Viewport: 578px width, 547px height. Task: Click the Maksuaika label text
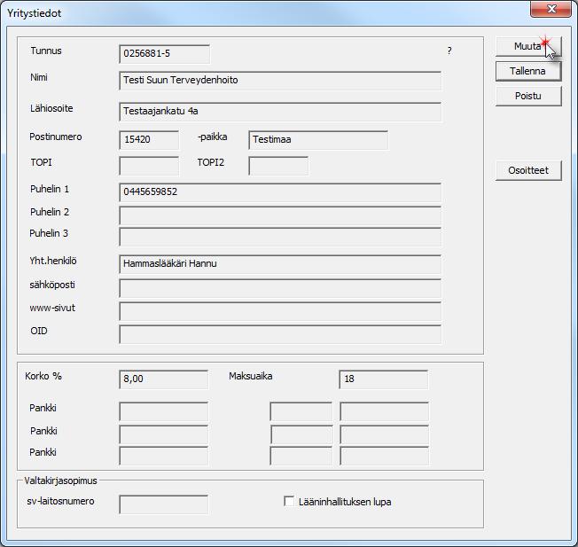click(x=251, y=376)
